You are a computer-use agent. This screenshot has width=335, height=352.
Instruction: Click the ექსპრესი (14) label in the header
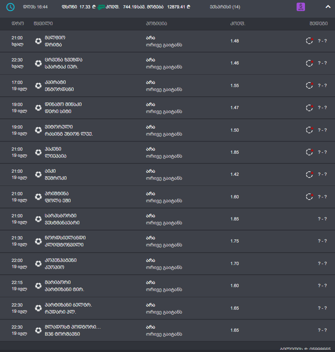point(225,7)
